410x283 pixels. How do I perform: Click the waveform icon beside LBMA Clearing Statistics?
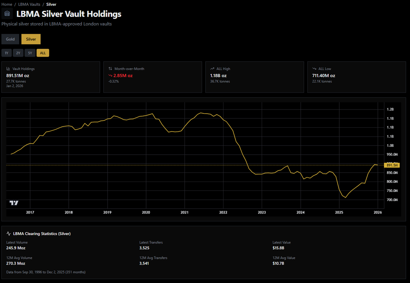coord(9,234)
